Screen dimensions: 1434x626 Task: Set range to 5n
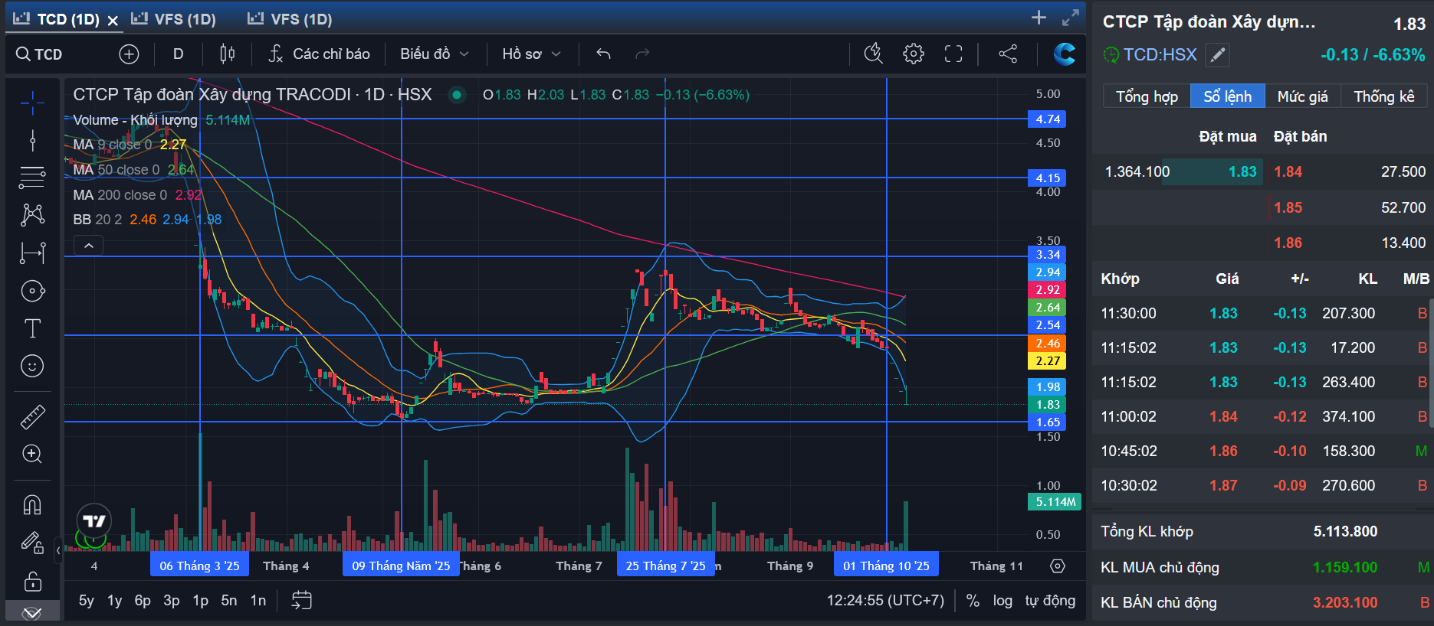pyautogui.click(x=229, y=601)
